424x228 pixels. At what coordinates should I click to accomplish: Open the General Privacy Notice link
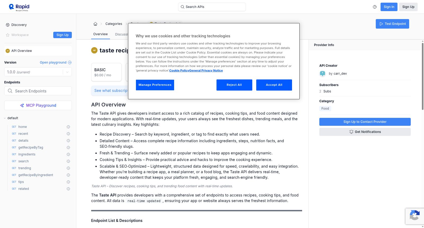(206, 70)
